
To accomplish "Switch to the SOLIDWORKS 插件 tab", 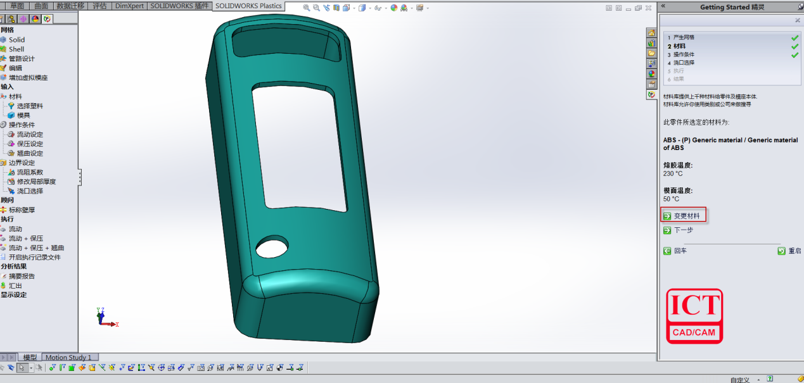I will click(x=179, y=6).
